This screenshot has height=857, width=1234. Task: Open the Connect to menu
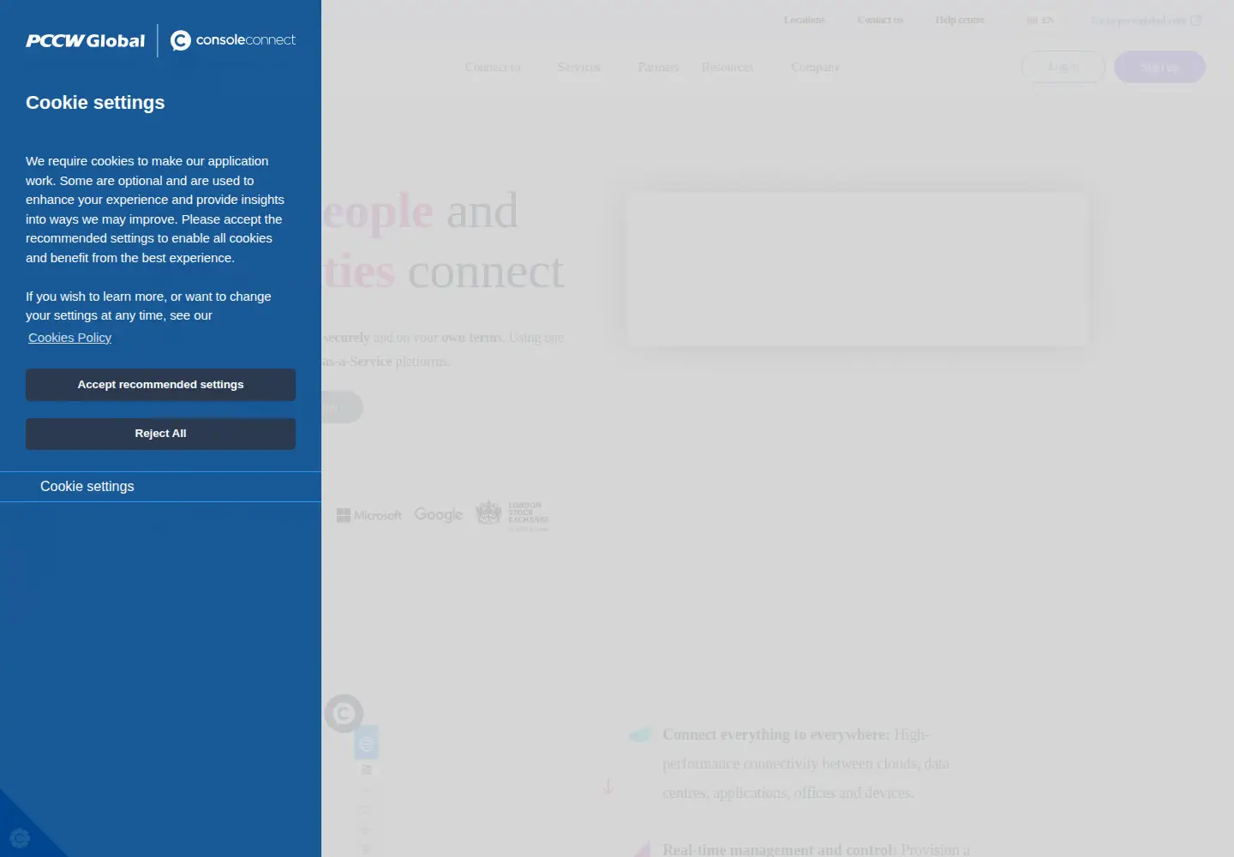(x=493, y=67)
